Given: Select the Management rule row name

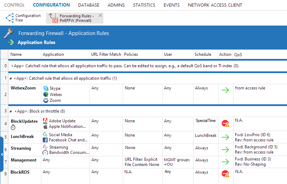Looking at the screenshot, I should coord(23,160).
